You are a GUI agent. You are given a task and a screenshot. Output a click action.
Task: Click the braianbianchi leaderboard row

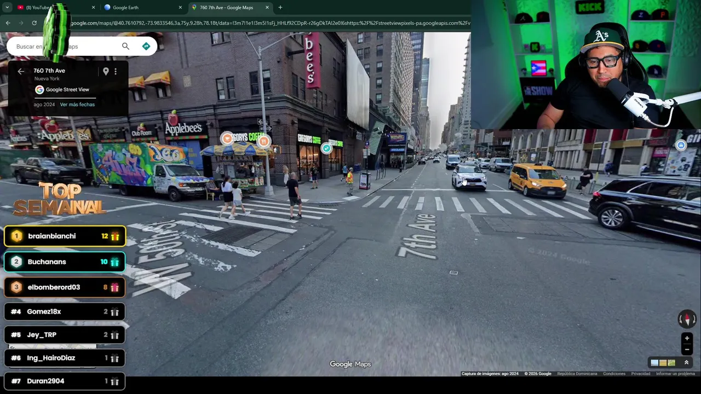pyautogui.click(x=65, y=236)
